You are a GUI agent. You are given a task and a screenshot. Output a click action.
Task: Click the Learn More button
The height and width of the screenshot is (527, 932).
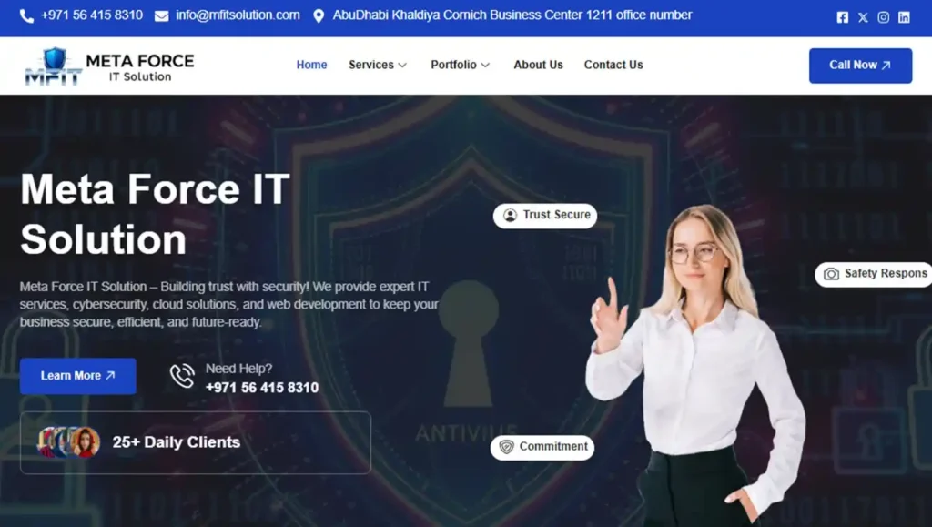[78, 376]
